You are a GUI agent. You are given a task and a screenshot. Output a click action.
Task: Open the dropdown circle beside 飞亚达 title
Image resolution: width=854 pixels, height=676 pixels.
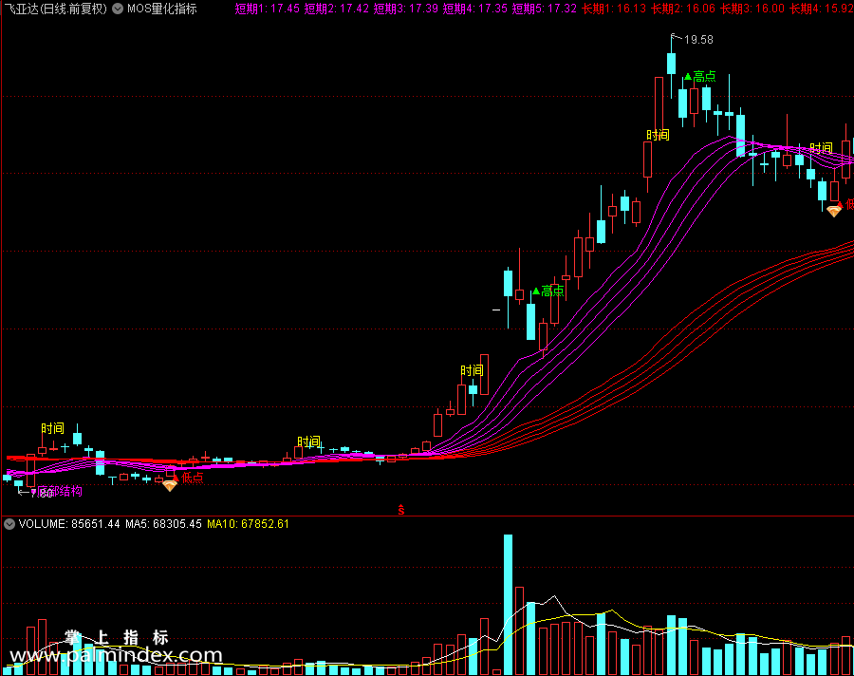(118, 9)
